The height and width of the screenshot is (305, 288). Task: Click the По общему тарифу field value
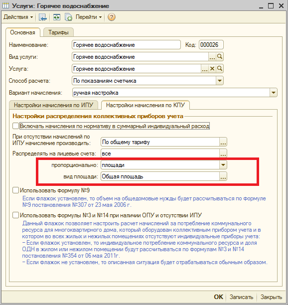(160, 142)
